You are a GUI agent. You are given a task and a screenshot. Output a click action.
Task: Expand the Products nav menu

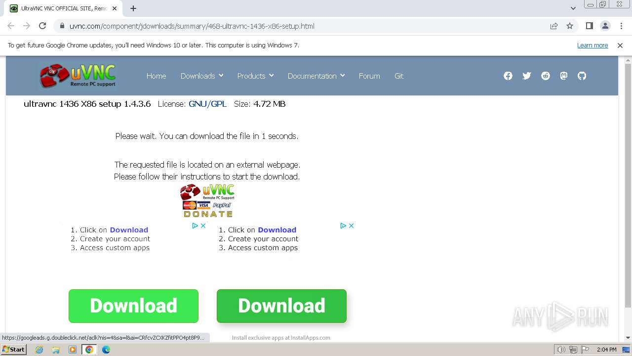pos(255,76)
